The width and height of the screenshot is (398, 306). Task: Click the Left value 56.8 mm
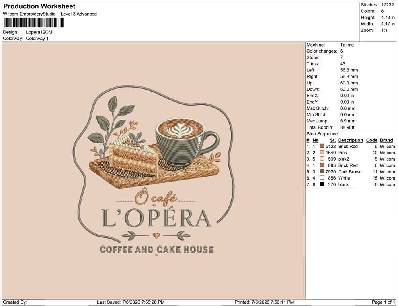[x=349, y=70]
